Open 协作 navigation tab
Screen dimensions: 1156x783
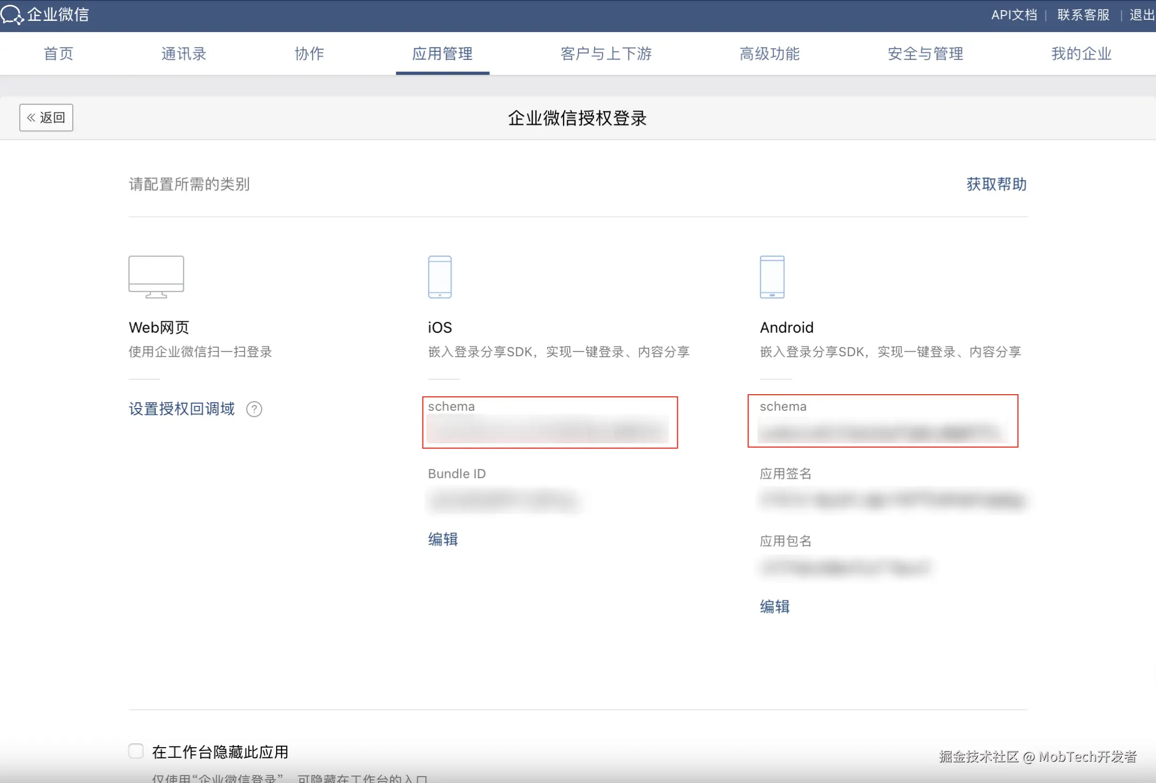tap(309, 53)
